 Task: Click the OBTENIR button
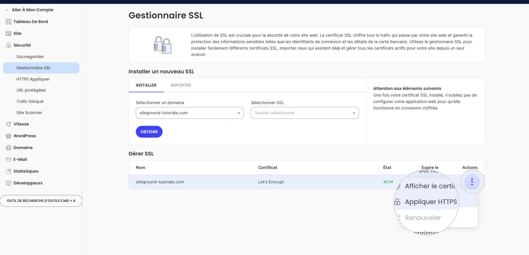click(149, 132)
